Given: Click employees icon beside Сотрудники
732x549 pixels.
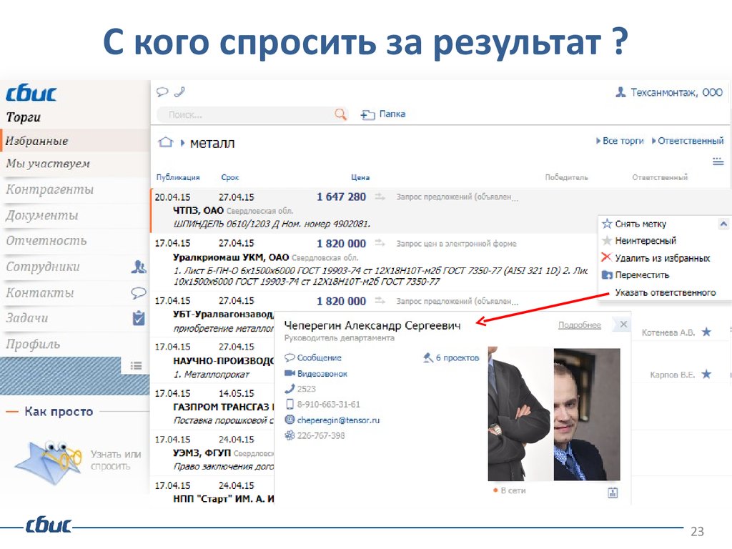Looking at the screenshot, I should [x=139, y=267].
